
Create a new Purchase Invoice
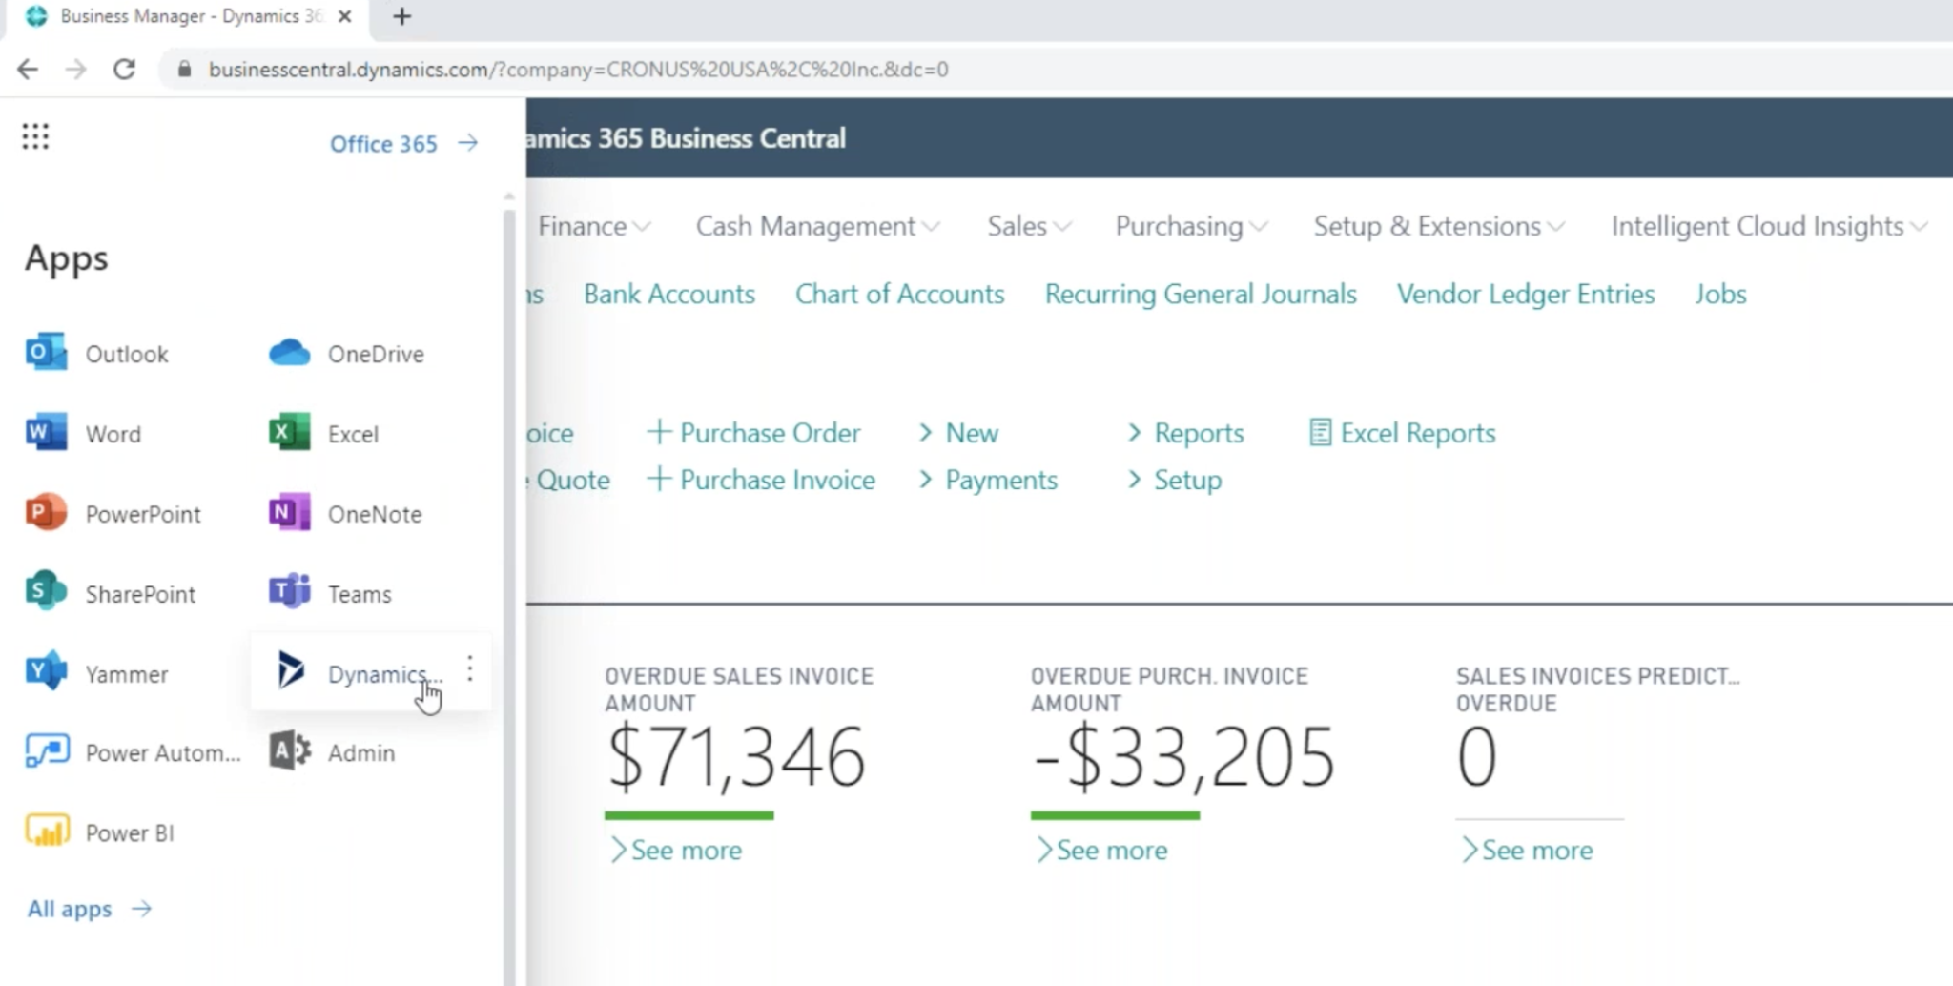760,480
